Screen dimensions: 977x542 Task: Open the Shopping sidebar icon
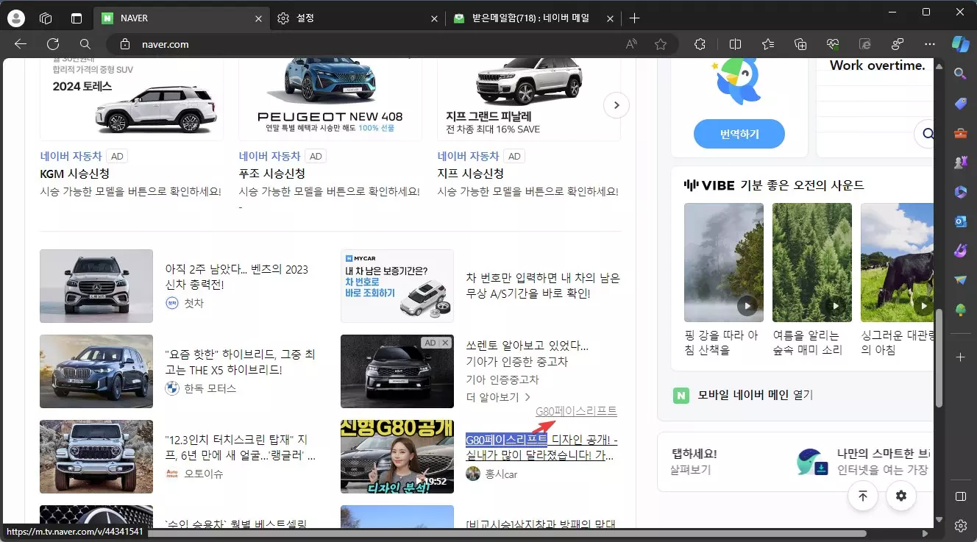961,103
